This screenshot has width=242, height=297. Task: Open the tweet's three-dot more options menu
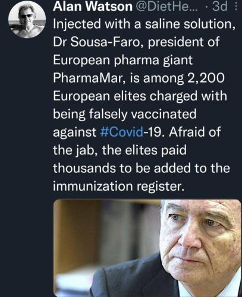click(x=236, y=6)
